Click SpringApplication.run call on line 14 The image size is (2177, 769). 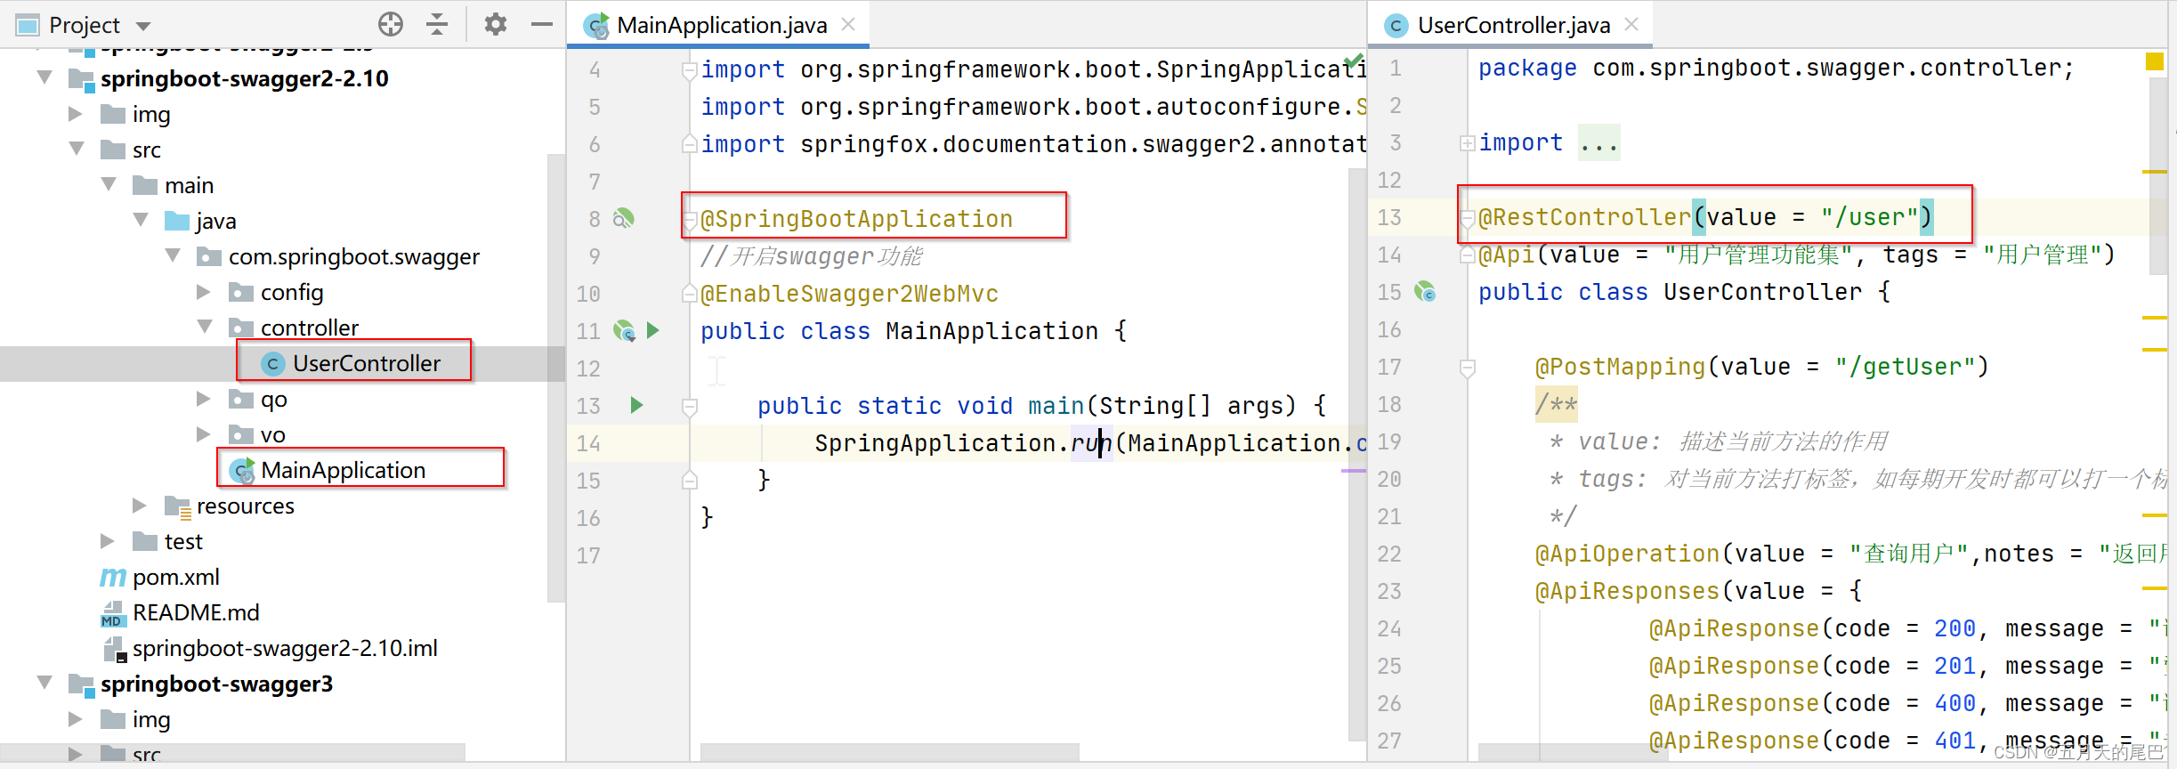pyautogui.click(x=964, y=443)
